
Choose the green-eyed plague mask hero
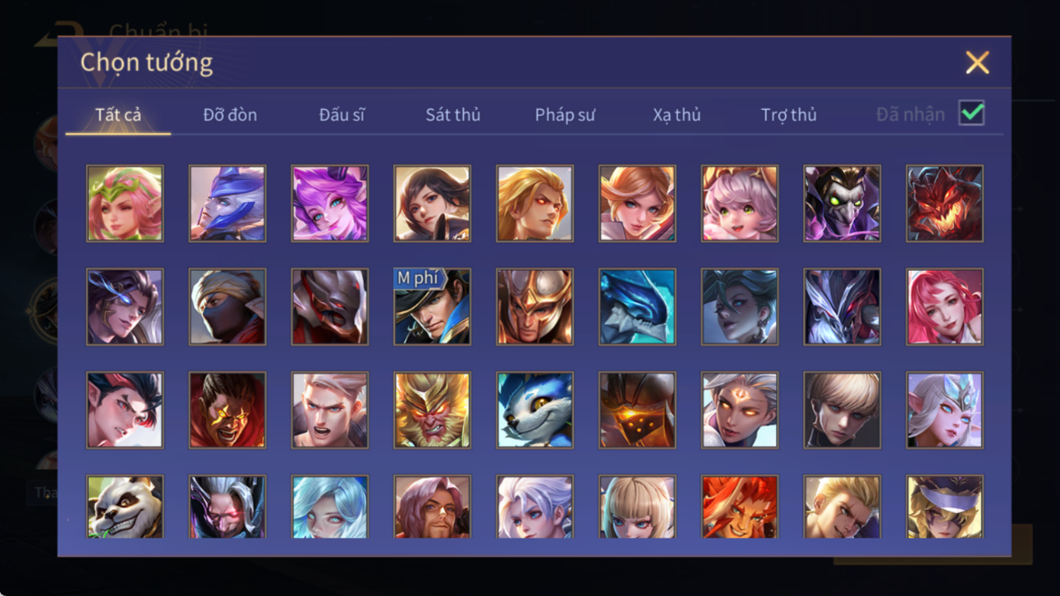(x=842, y=204)
